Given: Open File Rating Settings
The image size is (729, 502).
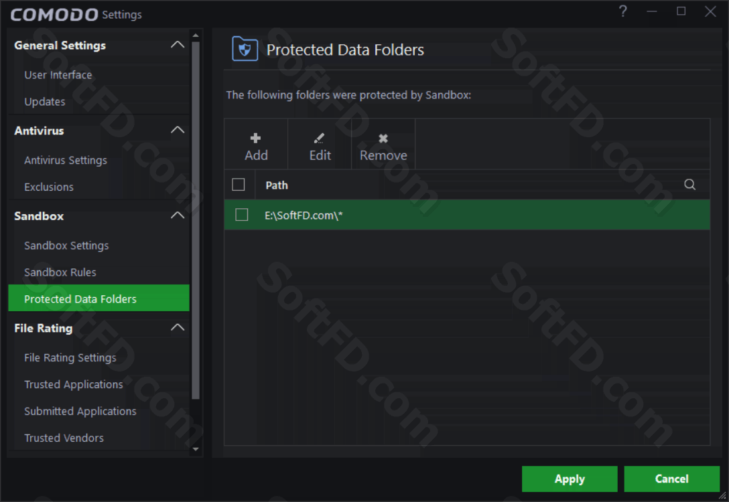Looking at the screenshot, I should [70, 358].
